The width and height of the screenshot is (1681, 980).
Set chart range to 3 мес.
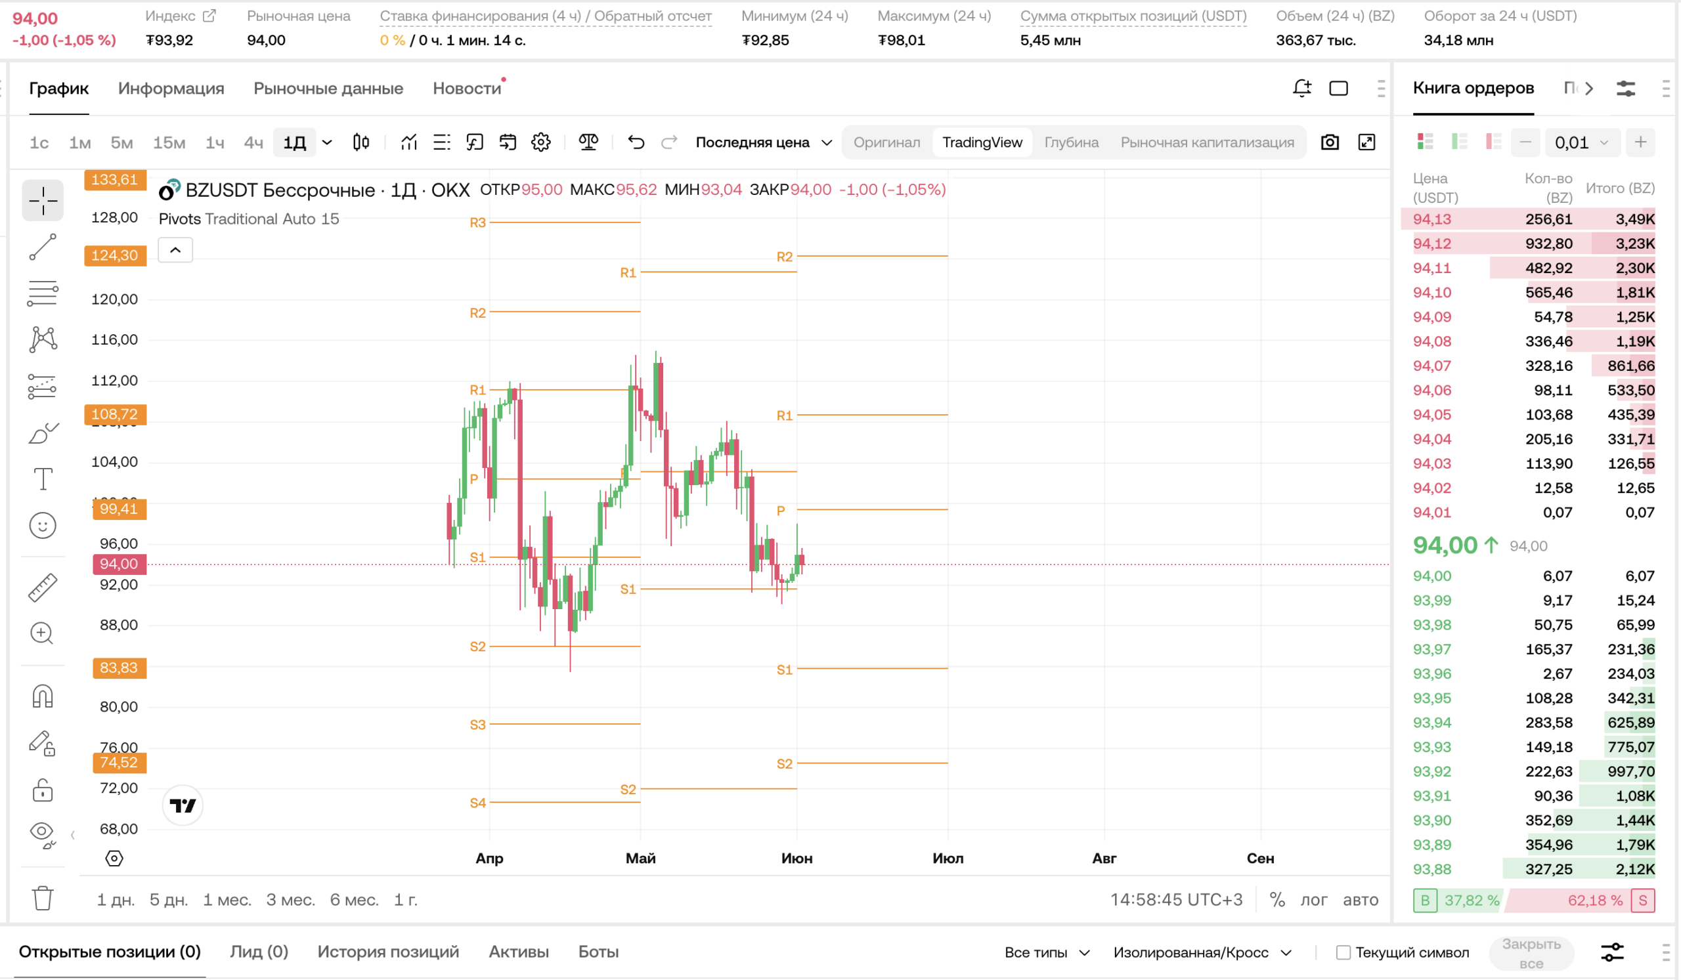pyautogui.click(x=290, y=900)
